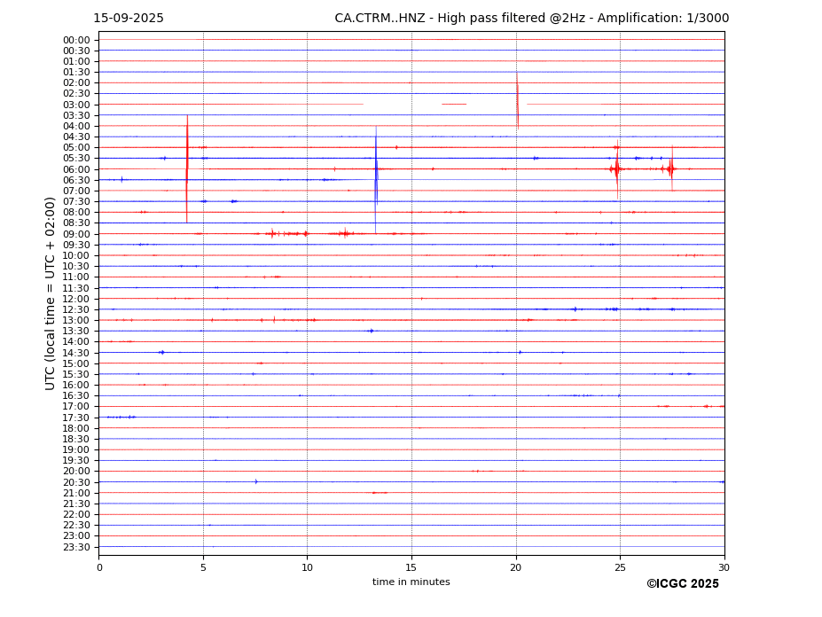Screen dimensions: 822x617
Task: Click the 08:00 row time label
Action: coord(76,213)
